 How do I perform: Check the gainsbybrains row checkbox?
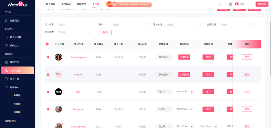[x=48, y=126]
